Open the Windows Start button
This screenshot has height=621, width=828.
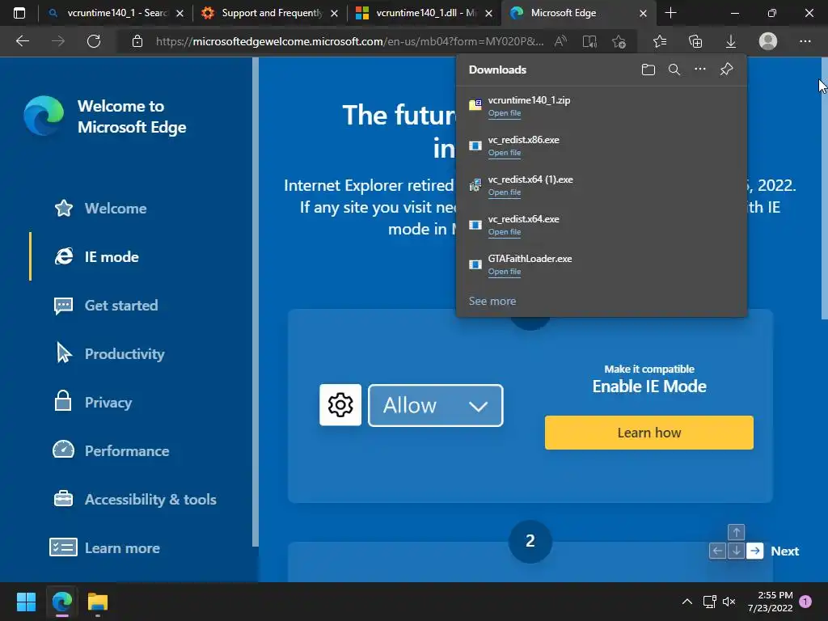(x=26, y=602)
